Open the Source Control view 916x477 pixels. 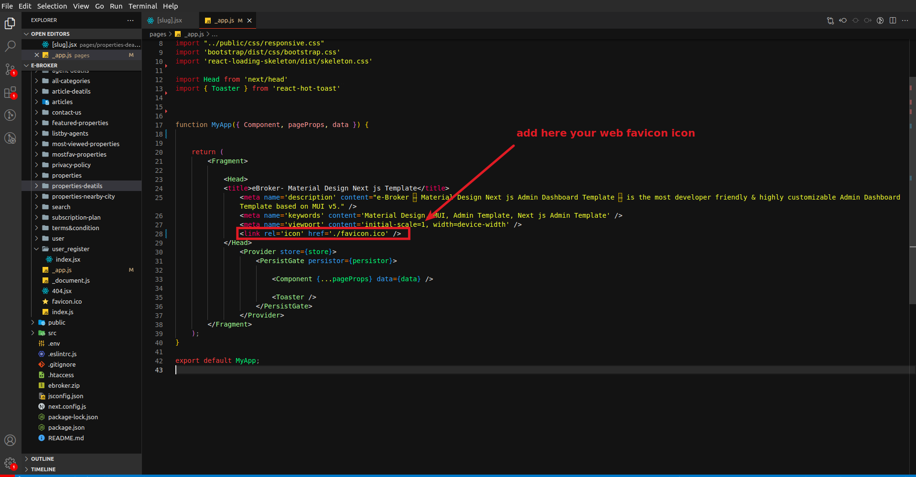tap(10, 69)
